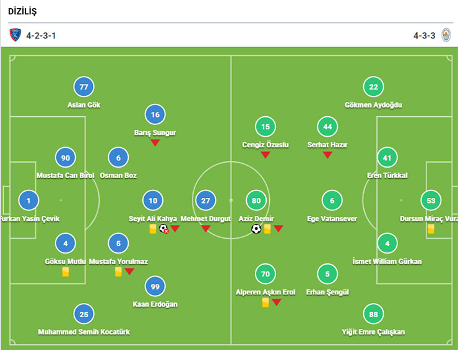Click Aziz Demir's goal ball icon
This screenshot has width=458, height=350.
point(256,229)
